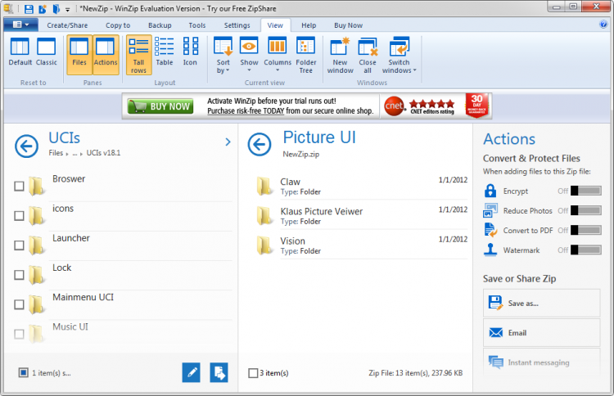Screen dimensions: 614x396
Task: Click the Reduce Photos icon
Action: tap(490, 210)
